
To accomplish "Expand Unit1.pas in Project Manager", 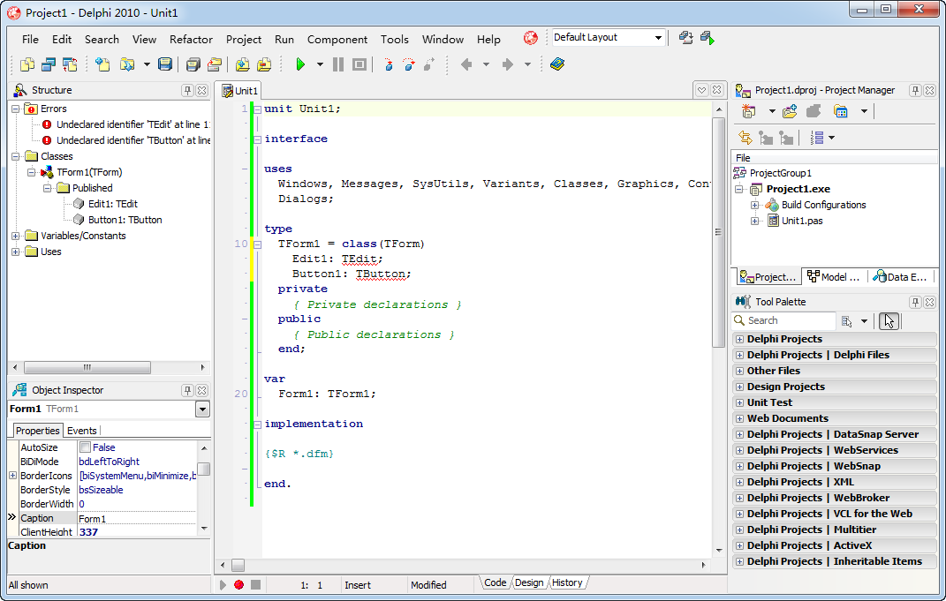I will 754,222.
